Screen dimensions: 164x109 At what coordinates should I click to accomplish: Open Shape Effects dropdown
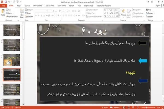tap(138, 17)
